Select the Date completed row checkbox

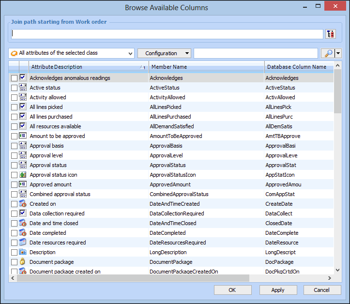tap(14, 233)
